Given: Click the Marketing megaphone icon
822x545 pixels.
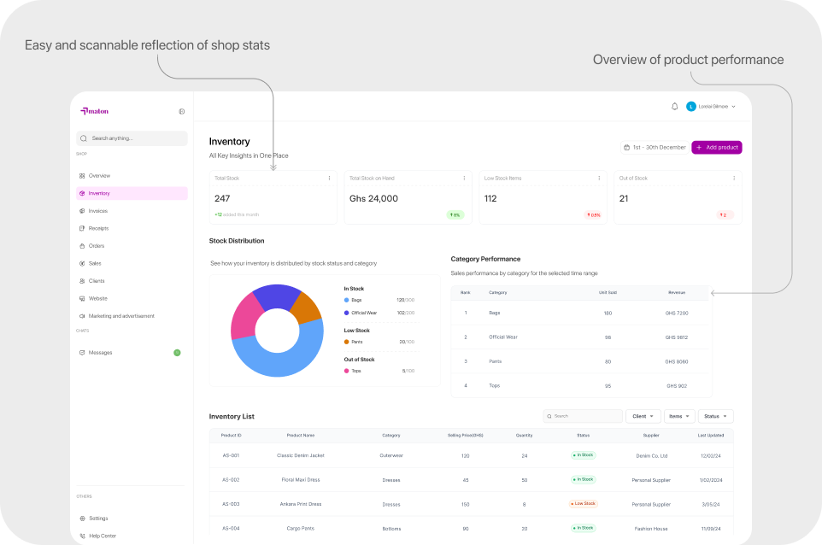Looking at the screenshot, I should [x=82, y=316].
